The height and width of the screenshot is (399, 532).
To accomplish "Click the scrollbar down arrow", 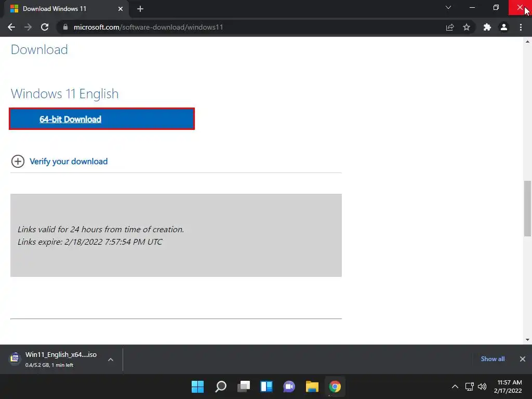I will [527, 340].
